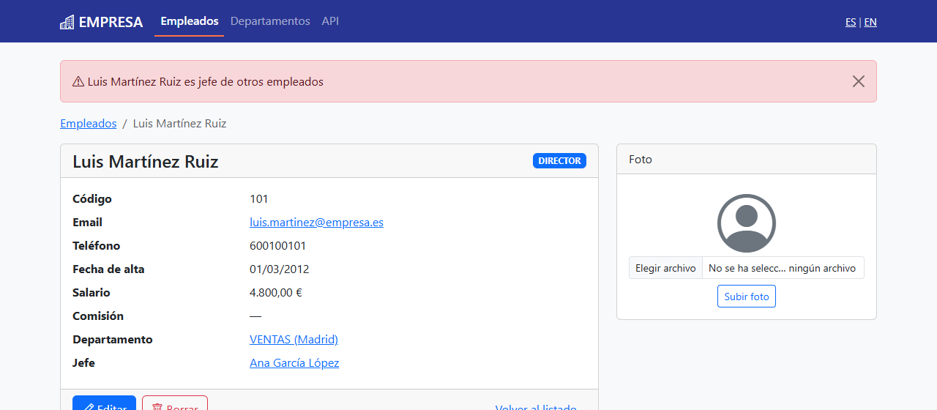Click the EMPRESA building logo icon
The width and height of the screenshot is (937, 410).
click(67, 22)
